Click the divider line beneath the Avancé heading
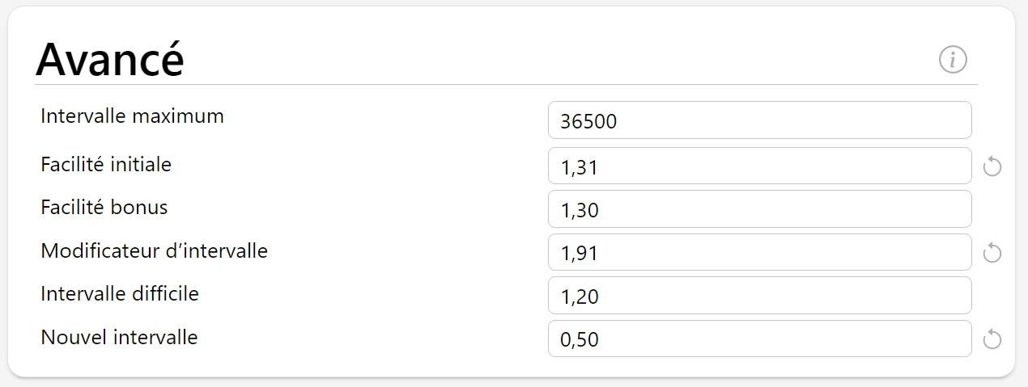The height and width of the screenshot is (387, 1028). coord(506,84)
